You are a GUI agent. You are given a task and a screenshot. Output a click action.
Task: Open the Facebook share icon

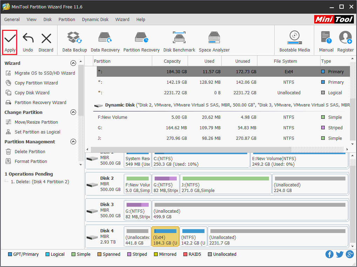tap(329, 254)
